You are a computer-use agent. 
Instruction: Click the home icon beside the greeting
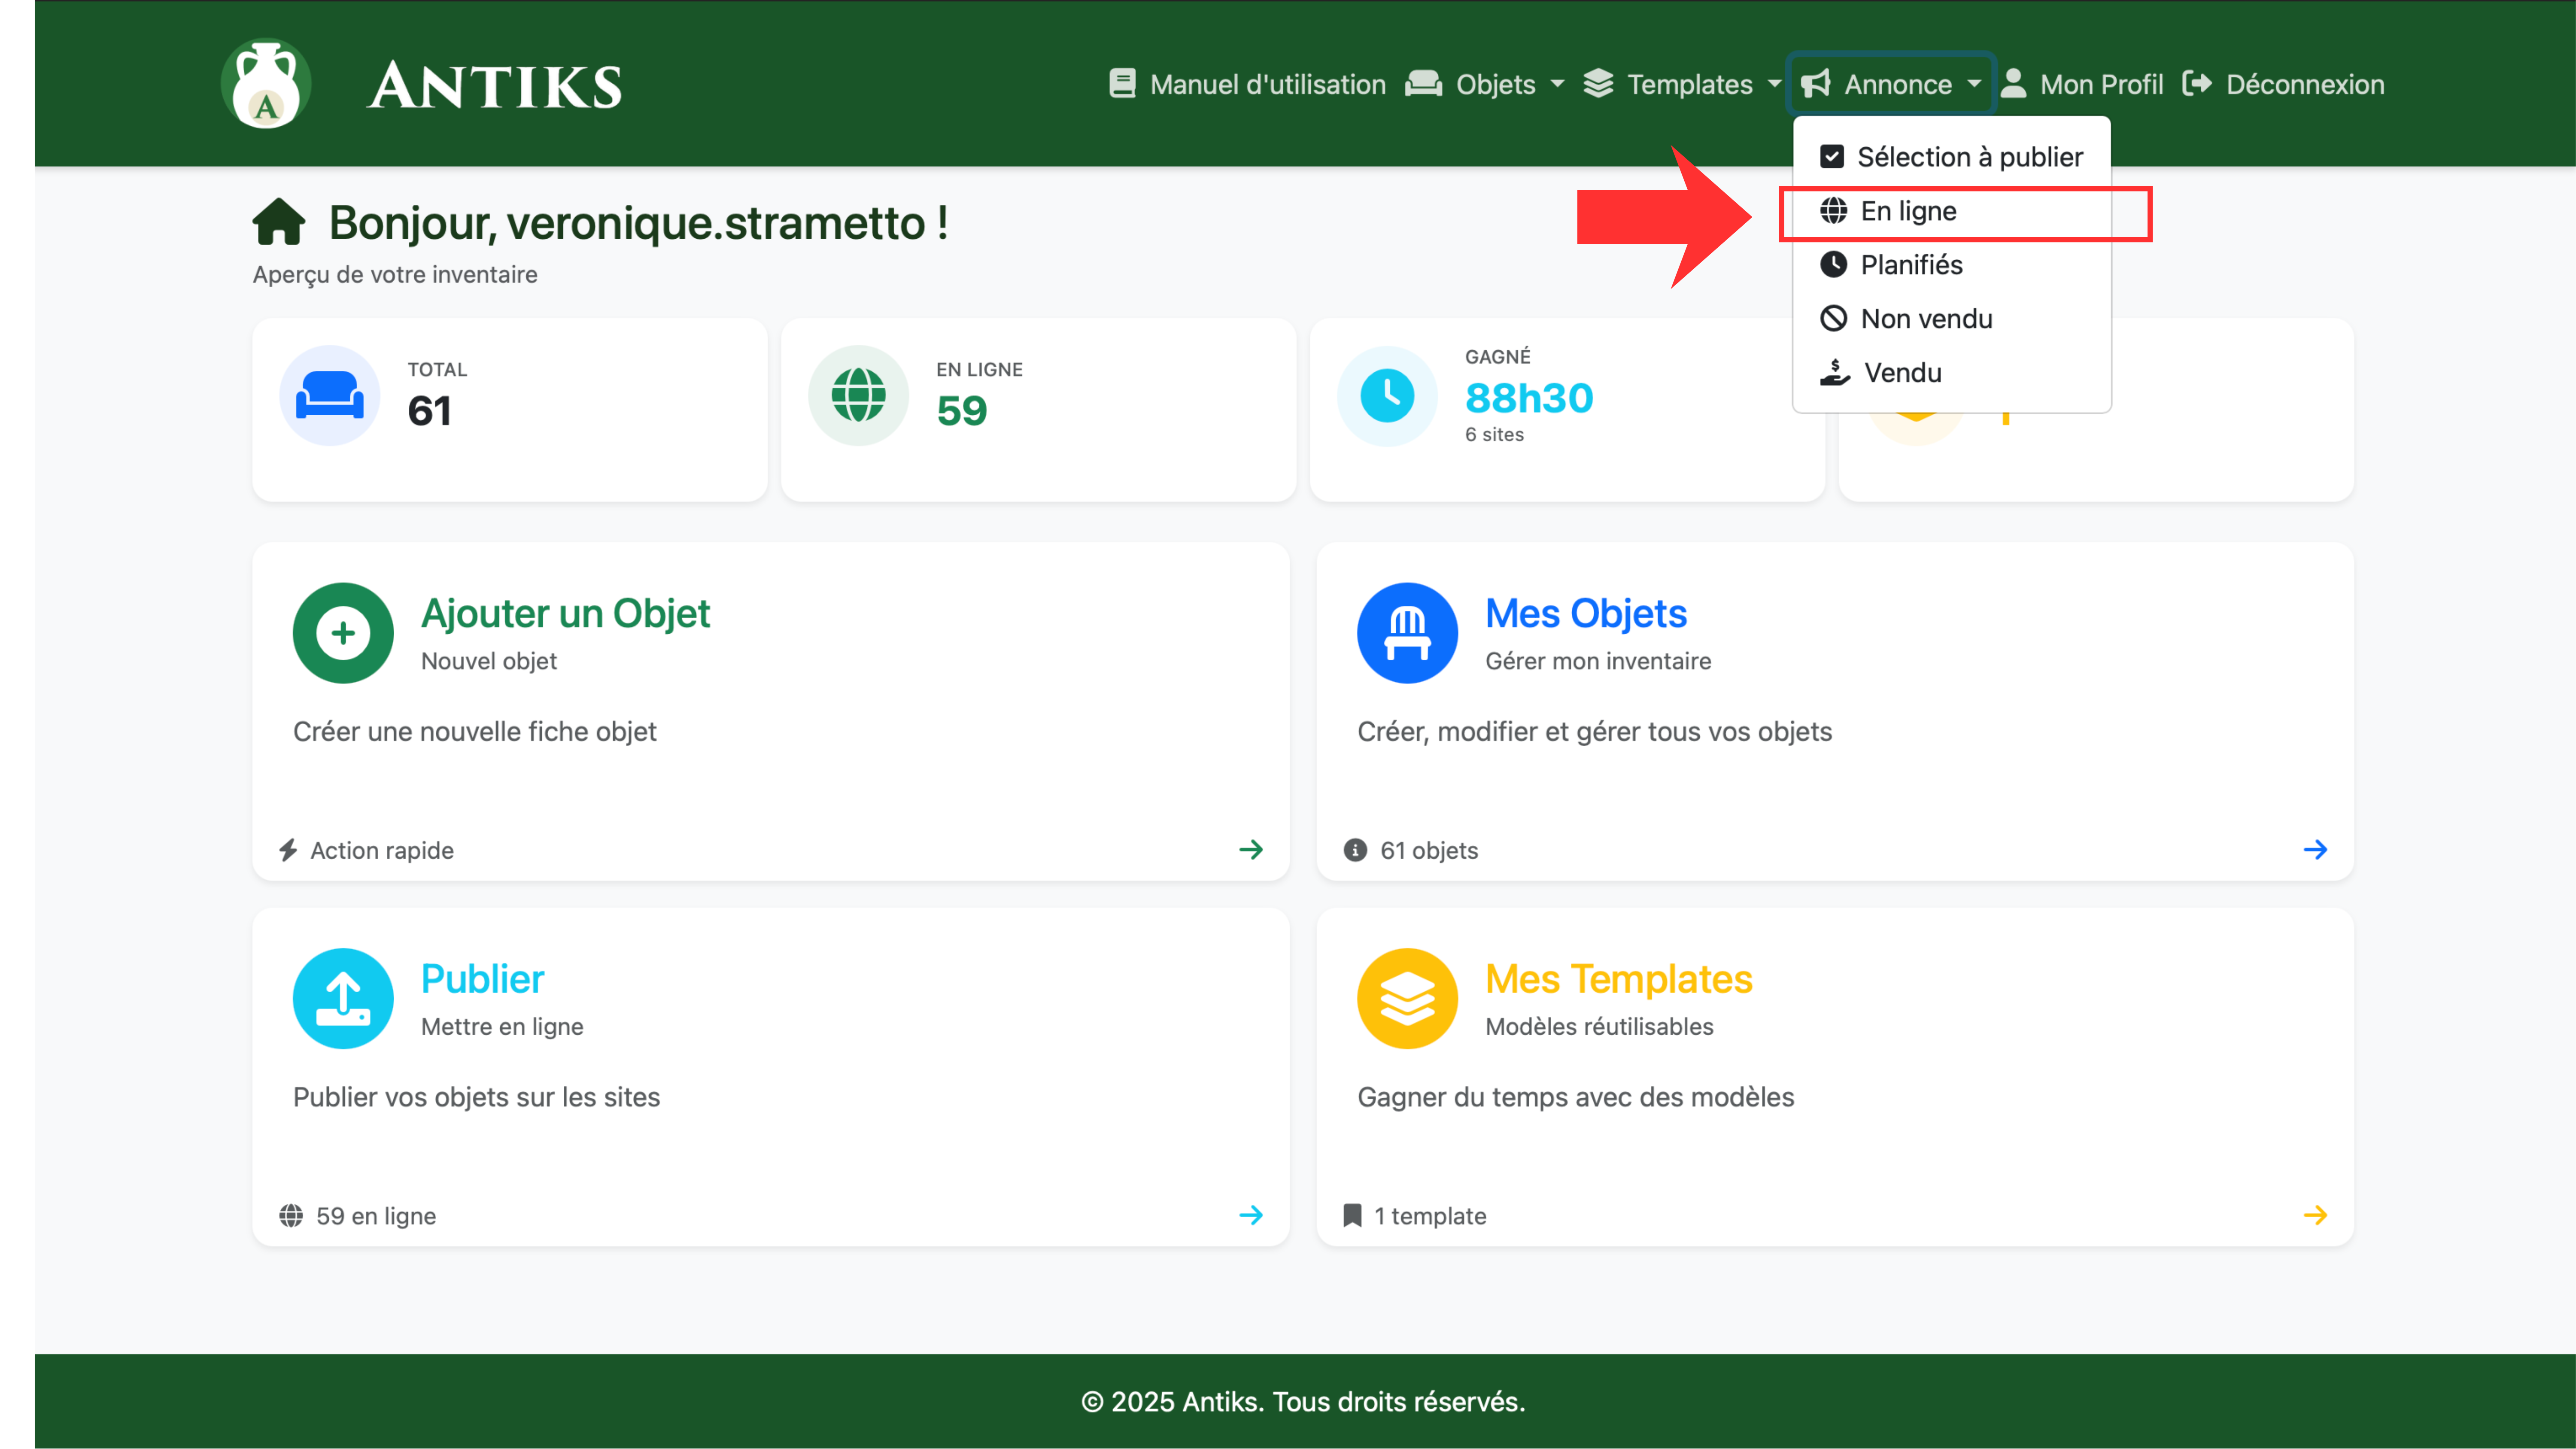pyautogui.click(x=279, y=222)
